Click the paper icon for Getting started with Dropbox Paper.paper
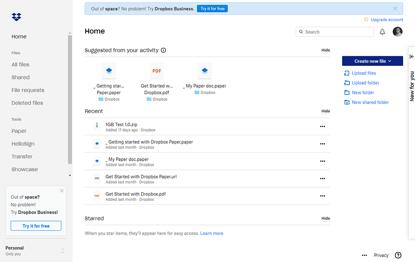Image resolution: width=415 pixels, height=262 pixels. [x=97, y=143]
